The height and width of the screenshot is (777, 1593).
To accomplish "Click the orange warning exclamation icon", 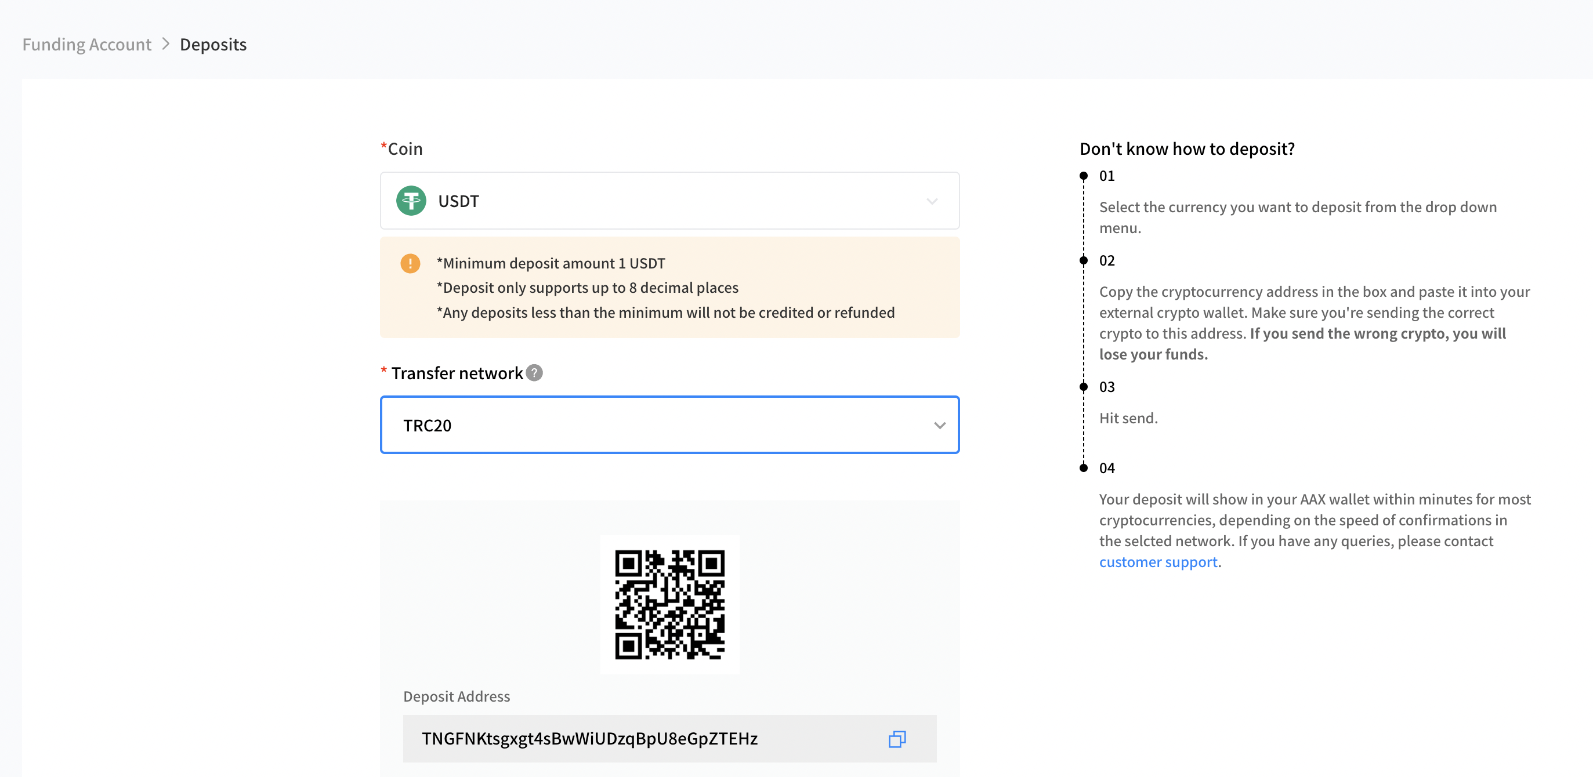I will [x=410, y=263].
